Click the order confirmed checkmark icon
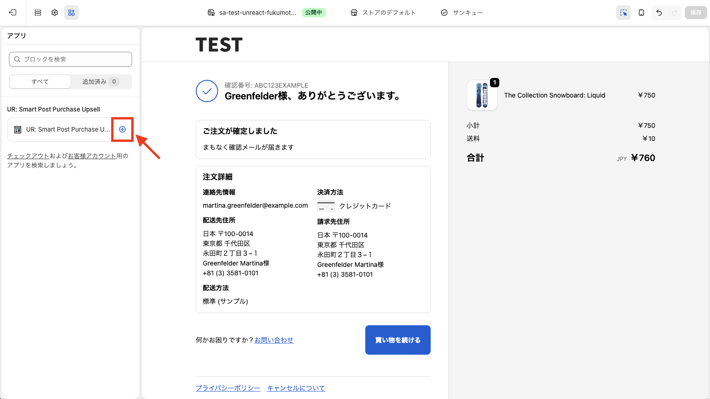This screenshot has height=399, width=710. 207,91
